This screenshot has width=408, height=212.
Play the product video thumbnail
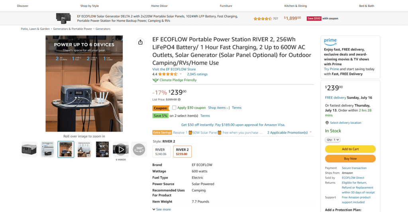[121, 149]
